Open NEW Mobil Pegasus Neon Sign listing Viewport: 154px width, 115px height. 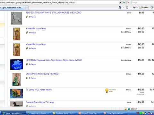point(54,60)
